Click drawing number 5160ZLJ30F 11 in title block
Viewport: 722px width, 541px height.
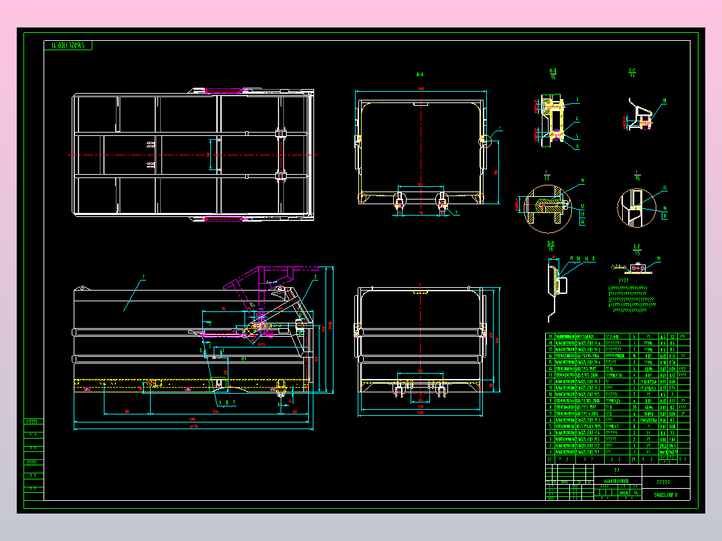coord(666,495)
